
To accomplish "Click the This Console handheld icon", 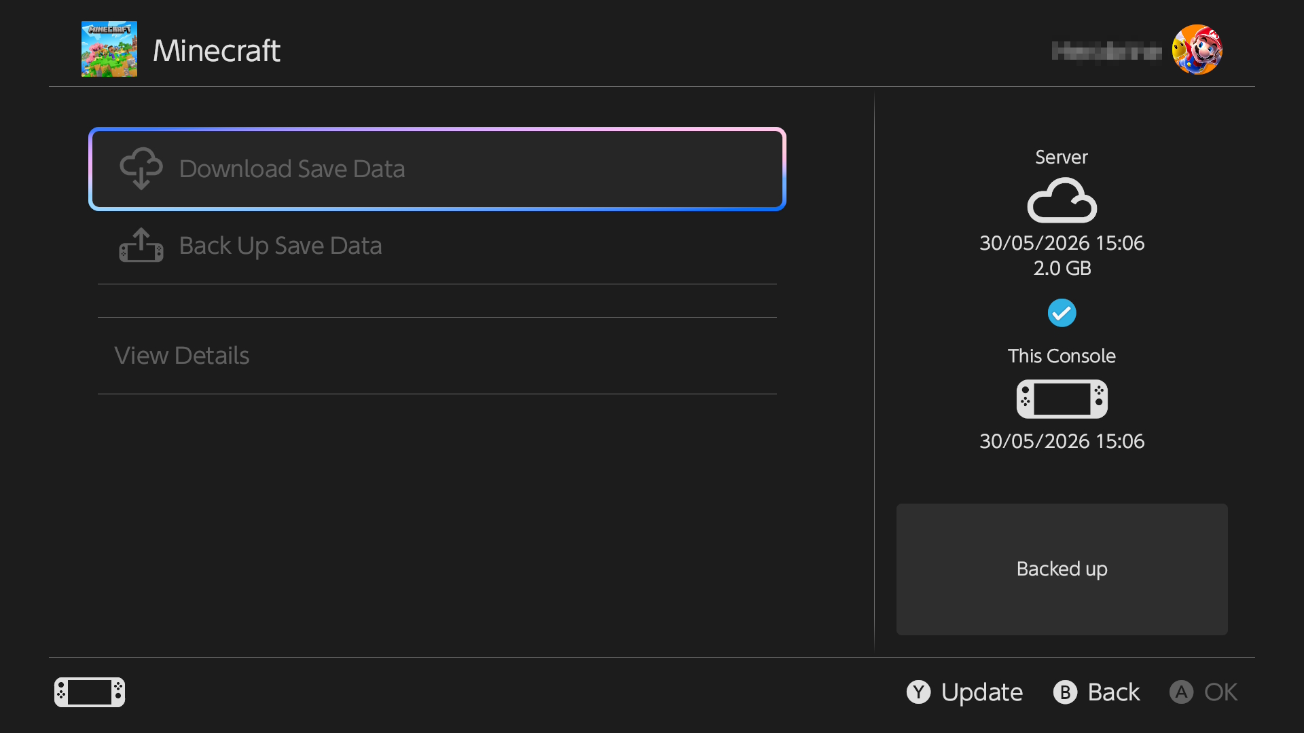I will [x=1062, y=398].
